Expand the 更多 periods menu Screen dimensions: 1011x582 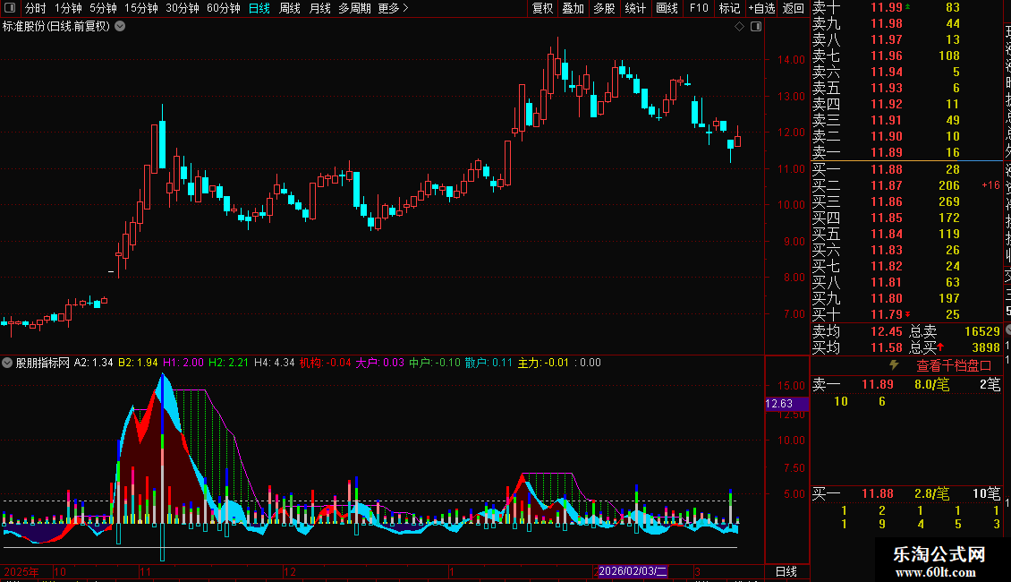coord(393,8)
